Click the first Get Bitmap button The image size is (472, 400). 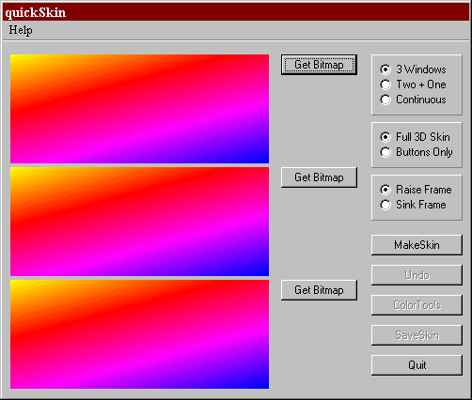(319, 65)
